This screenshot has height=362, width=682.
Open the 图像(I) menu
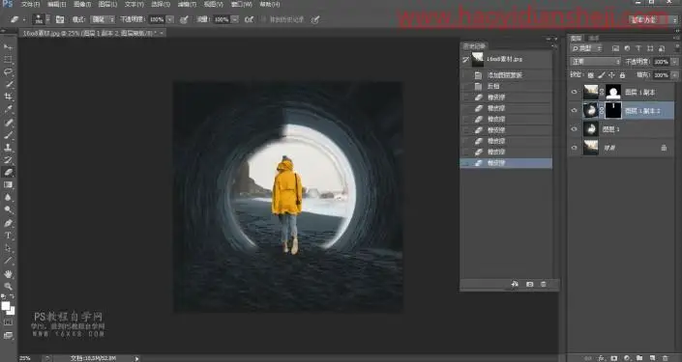pos(82,4)
